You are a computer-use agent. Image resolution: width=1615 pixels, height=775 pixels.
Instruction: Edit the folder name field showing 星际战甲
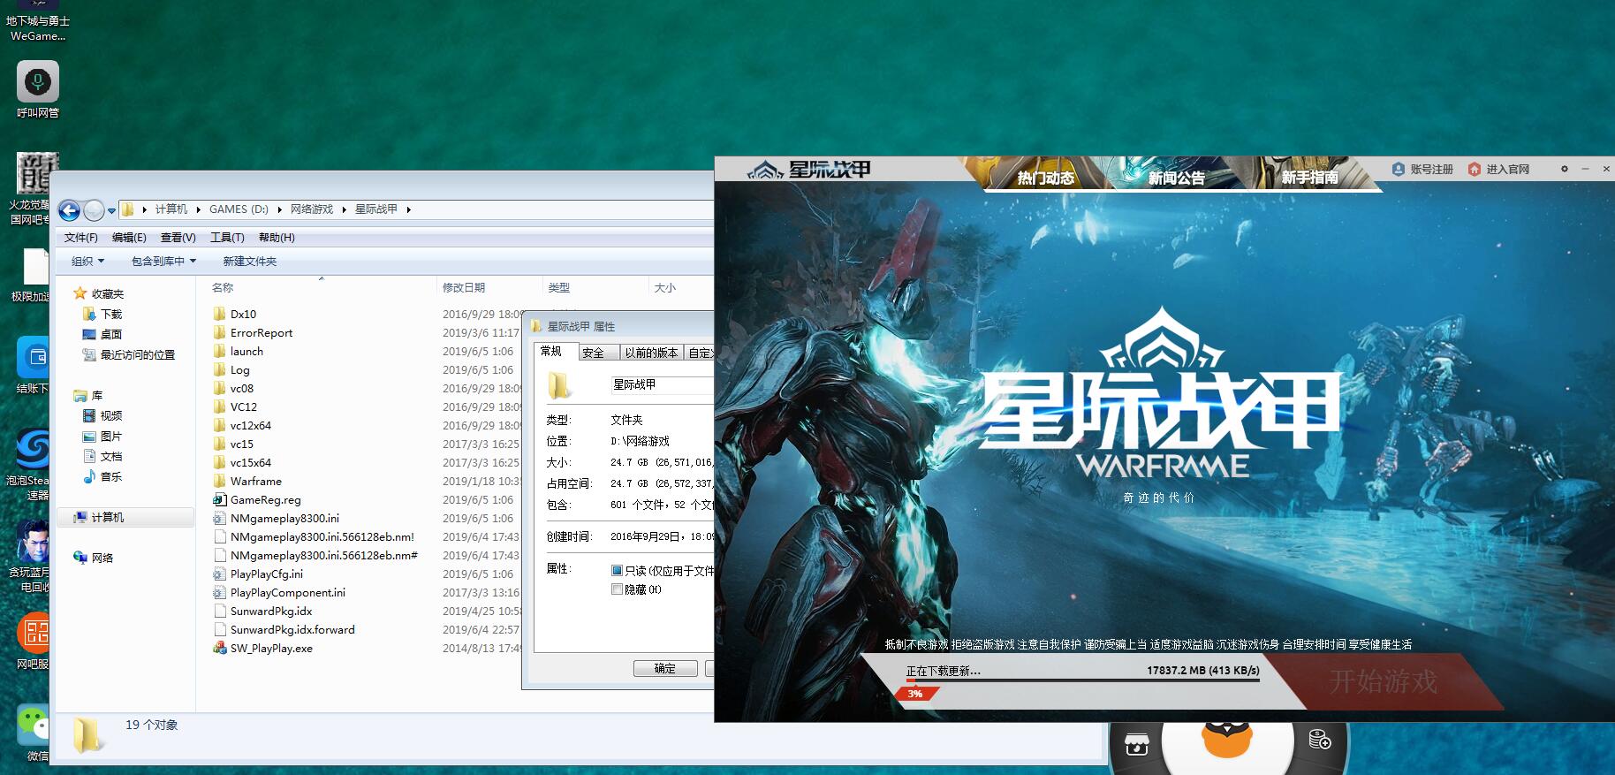pyautogui.click(x=662, y=384)
